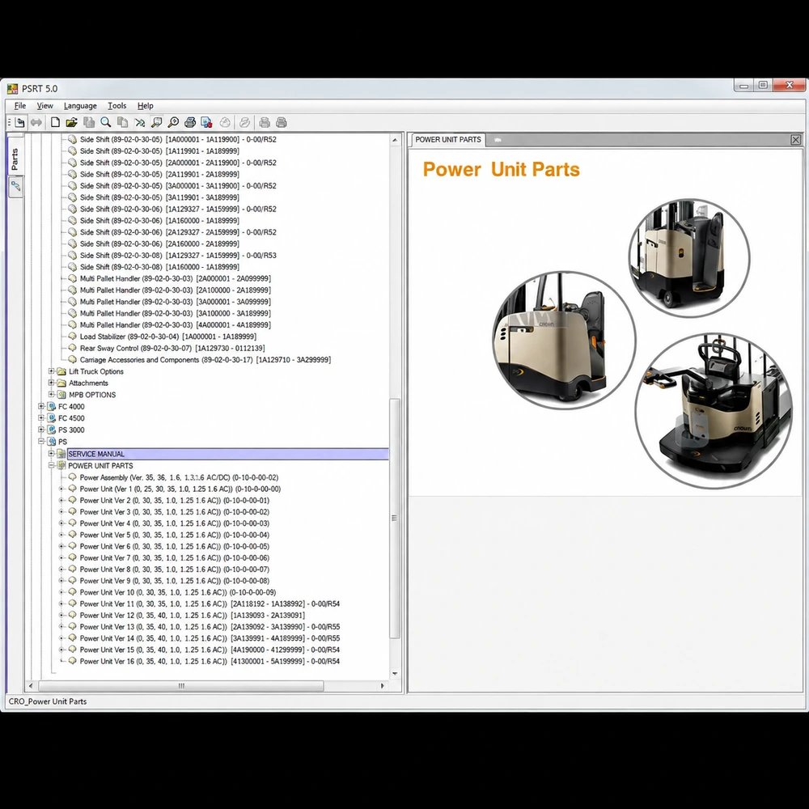Select Power Unit Ver 12 item

(x=192, y=616)
